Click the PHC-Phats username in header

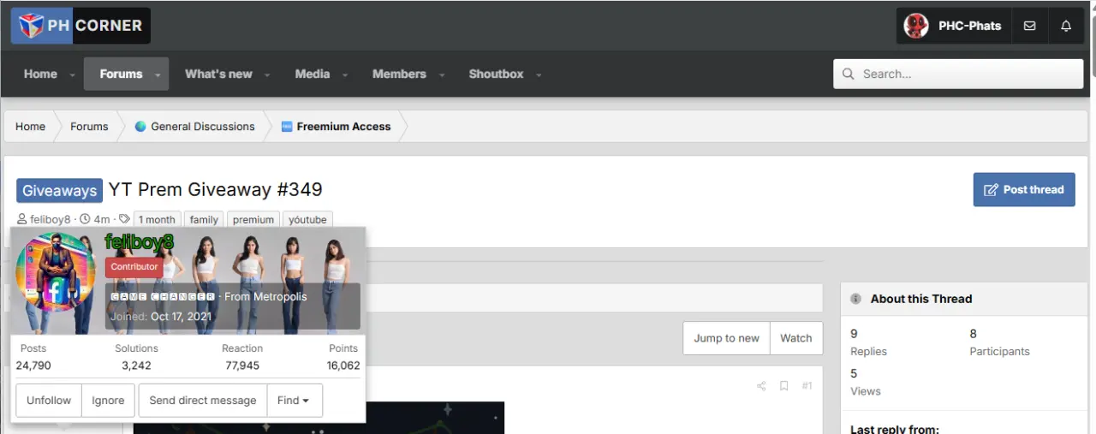[x=969, y=26]
